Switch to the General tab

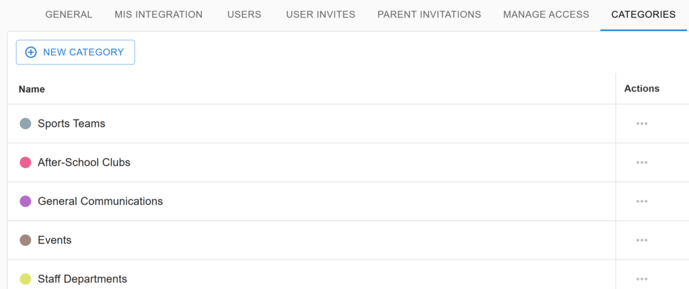point(69,15)
